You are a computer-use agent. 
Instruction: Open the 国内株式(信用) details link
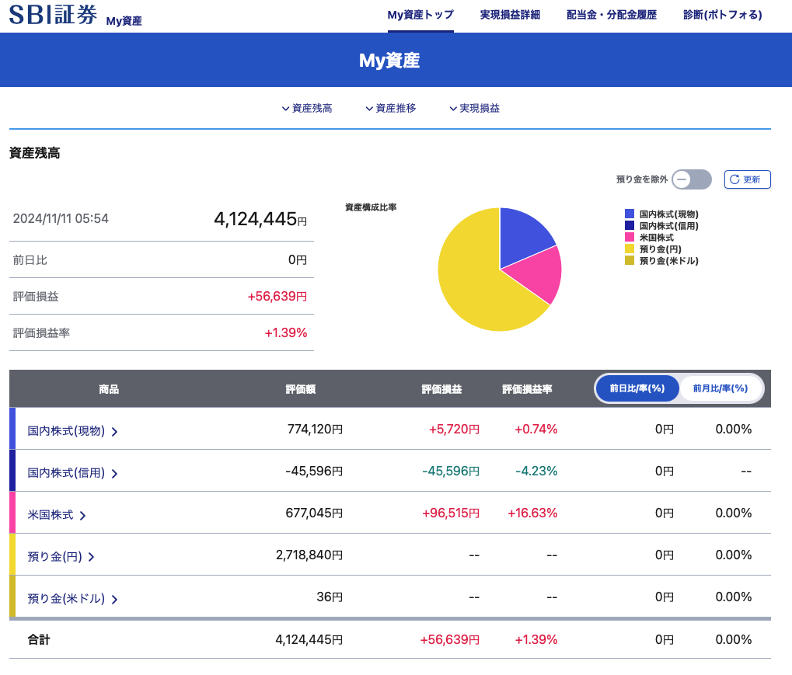(x=66, y=473)
